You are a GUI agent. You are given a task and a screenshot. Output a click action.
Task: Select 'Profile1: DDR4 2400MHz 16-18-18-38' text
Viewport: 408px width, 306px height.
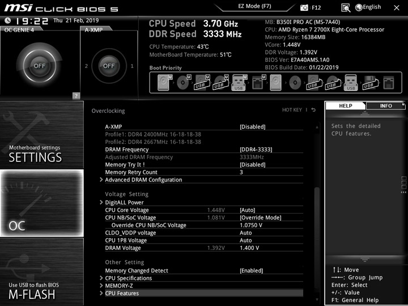[x=153, y=134]
